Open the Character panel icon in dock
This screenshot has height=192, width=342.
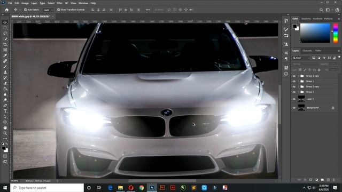286,53
